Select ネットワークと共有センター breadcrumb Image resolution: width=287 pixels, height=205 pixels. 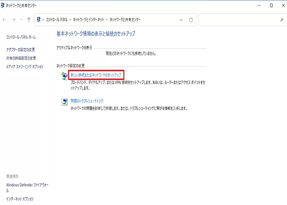125,19
